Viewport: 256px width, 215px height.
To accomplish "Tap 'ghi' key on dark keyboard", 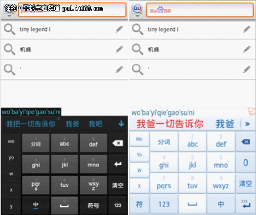I will (36, 164).
